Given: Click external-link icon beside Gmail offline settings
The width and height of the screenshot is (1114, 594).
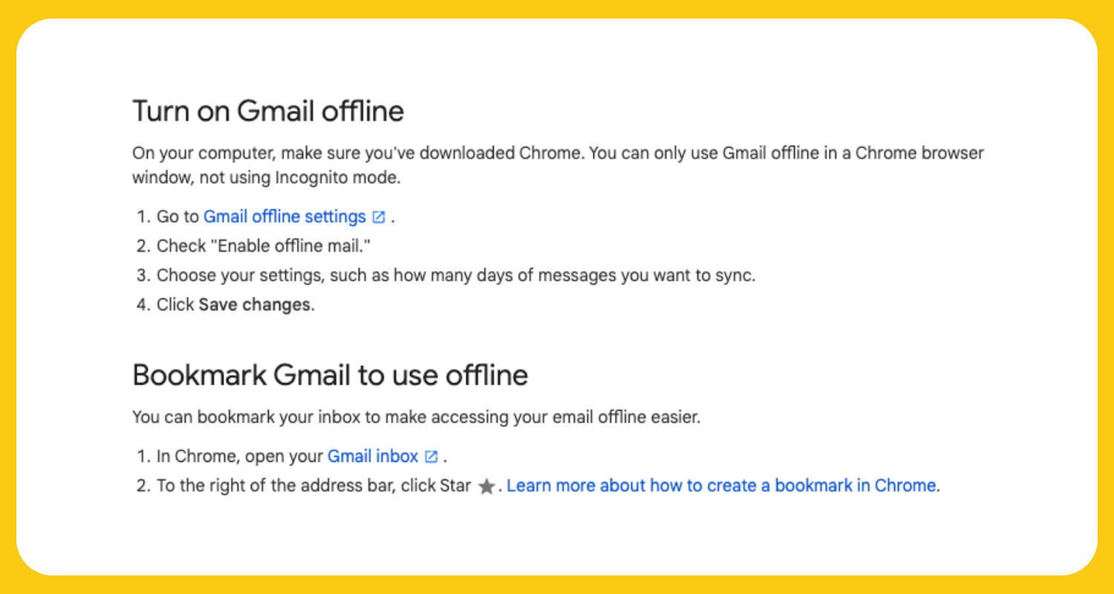Looking at the screenshot, I should click(x=379, y=217).
